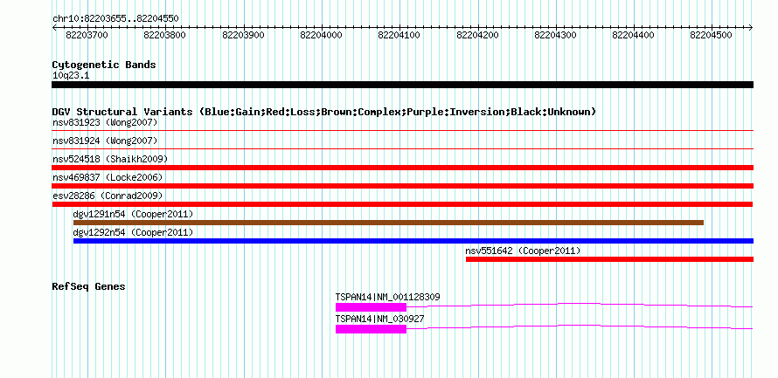This screenshot has height=378, width=778.
Task: Select ruler tick label 82204400
Action: coord(633,35)
